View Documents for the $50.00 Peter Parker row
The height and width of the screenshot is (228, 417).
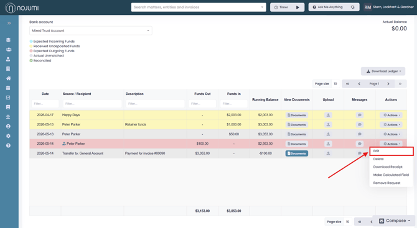297,134
